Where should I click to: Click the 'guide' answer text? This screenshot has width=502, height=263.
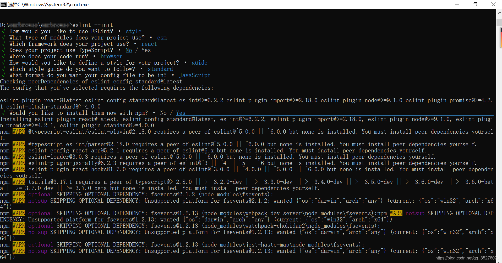coord(200,63)
